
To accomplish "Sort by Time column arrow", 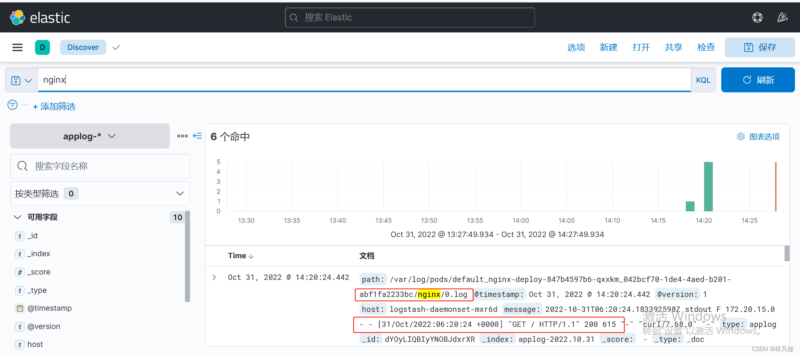I will (x=251, y=256).
